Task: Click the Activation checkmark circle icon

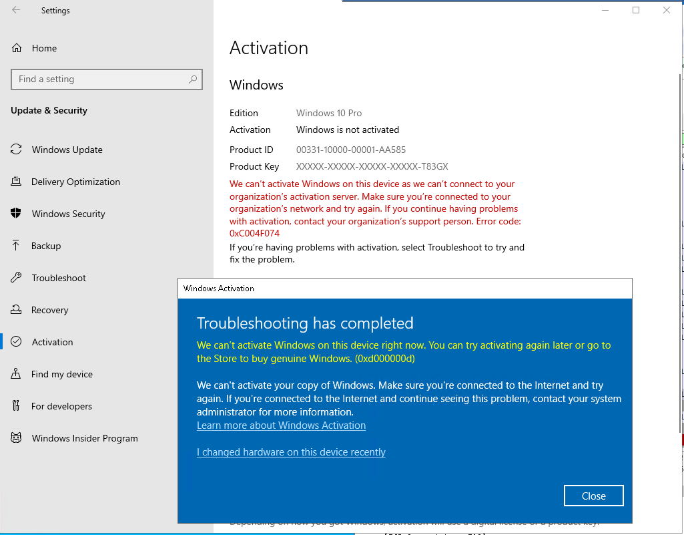Action: pos(16,341)
